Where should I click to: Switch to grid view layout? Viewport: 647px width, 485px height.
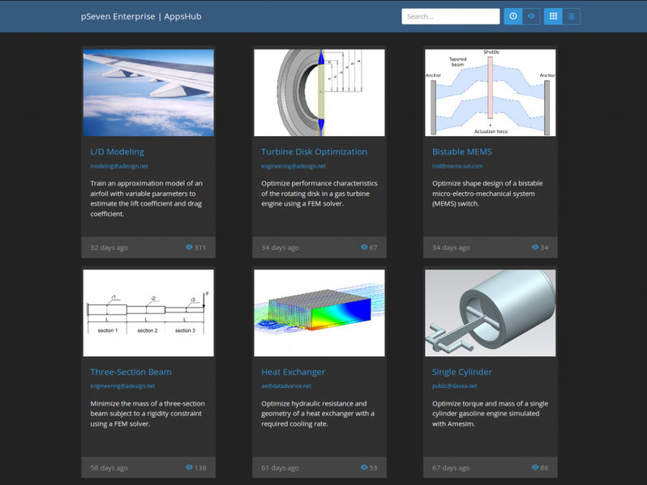pos(553,16)
